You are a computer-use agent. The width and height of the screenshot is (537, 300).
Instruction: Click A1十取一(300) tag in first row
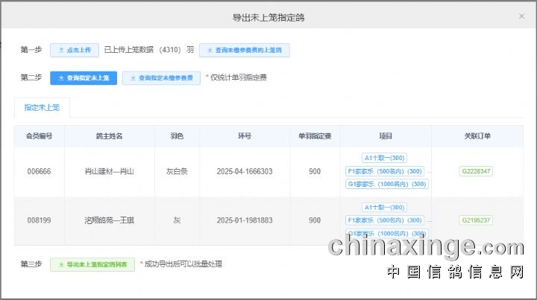point(385,158)
